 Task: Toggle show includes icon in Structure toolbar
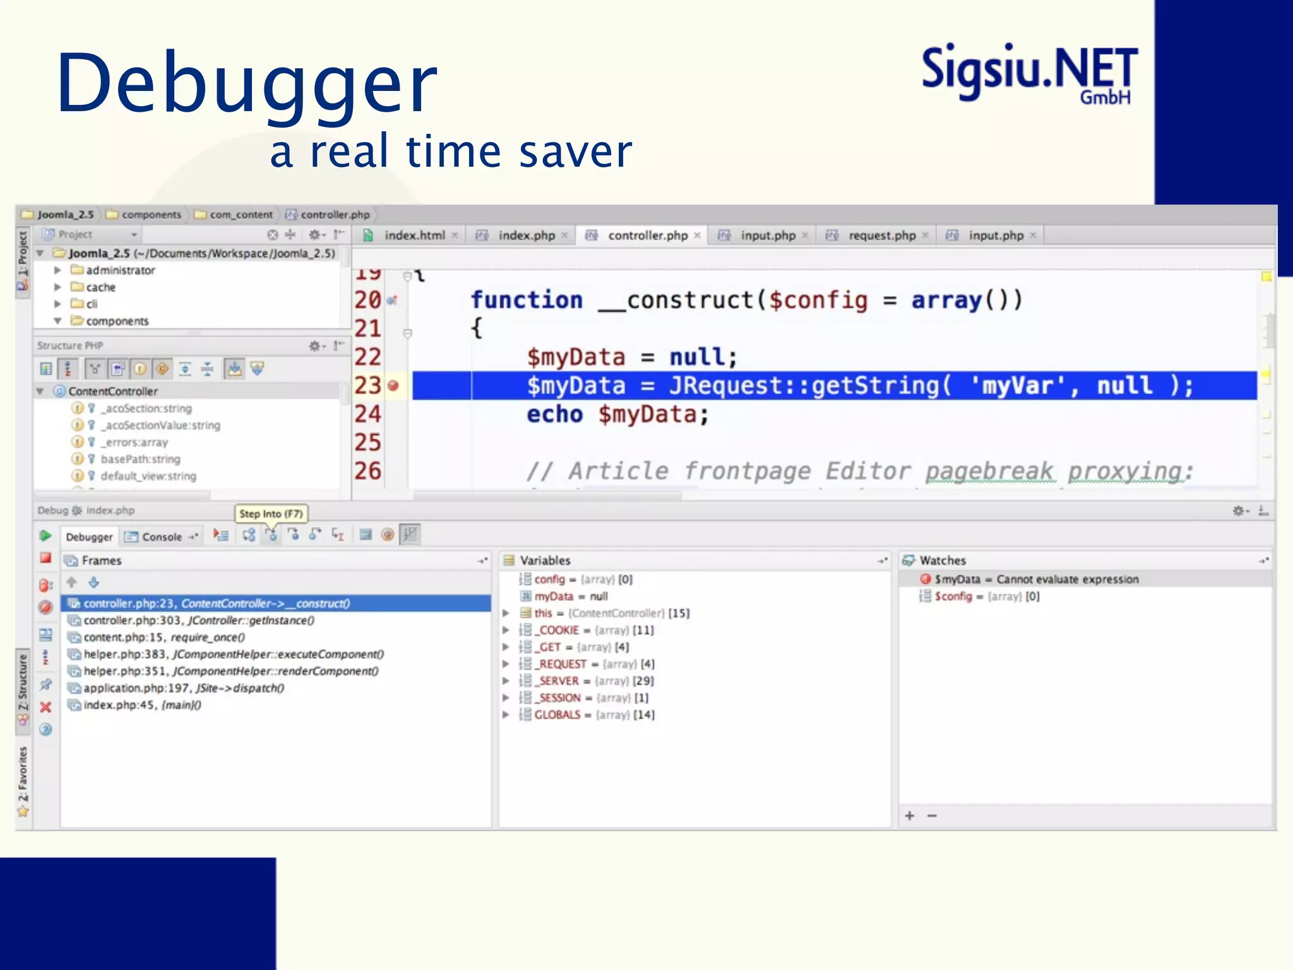[x=117, y=369]
